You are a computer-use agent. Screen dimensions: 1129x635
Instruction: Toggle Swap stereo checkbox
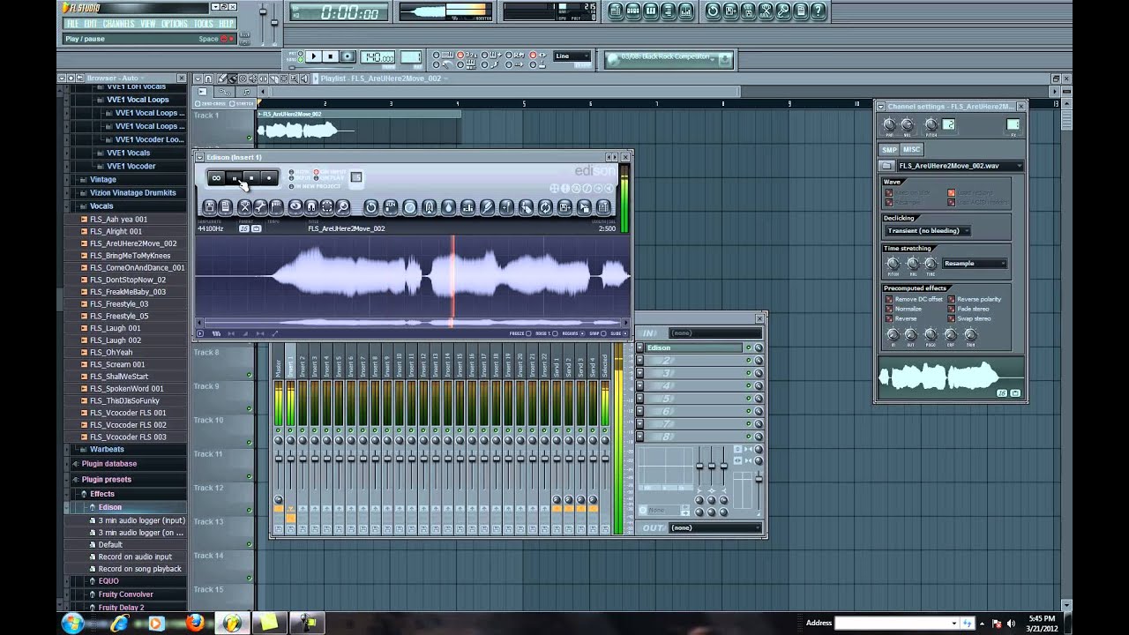tap(951, 319)
